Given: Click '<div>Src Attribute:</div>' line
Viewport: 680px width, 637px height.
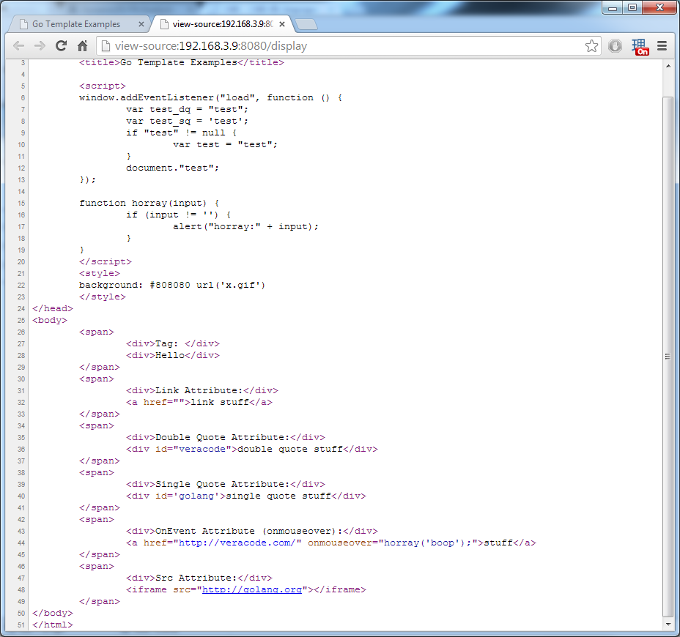Looking at the screenshot, I should tap(199, 578).
